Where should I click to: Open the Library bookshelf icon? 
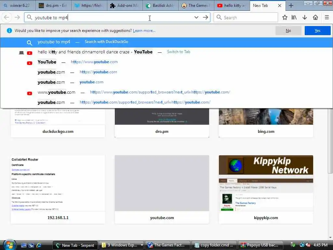294,18
